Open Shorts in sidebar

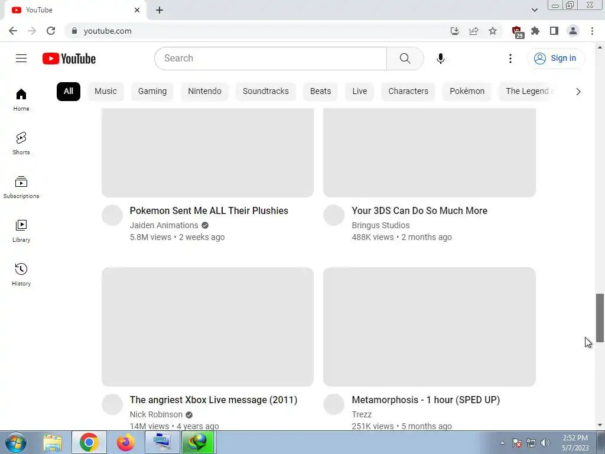coord(21,143)
